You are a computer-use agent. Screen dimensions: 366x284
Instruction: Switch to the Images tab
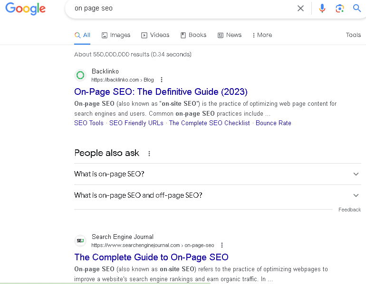(x=116, y=35)
